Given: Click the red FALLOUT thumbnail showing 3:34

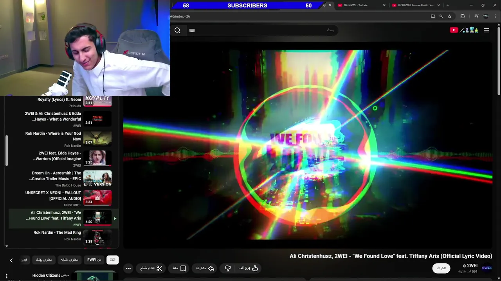Looking at the screenshot, I should pyautogui.click(x=97, y=198).
